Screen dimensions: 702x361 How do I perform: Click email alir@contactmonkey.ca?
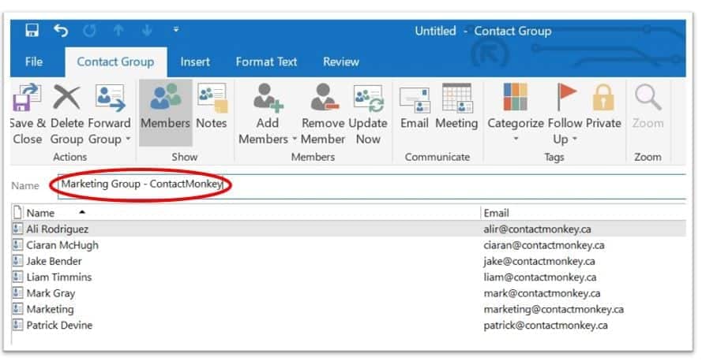click(x=537, y=229)
